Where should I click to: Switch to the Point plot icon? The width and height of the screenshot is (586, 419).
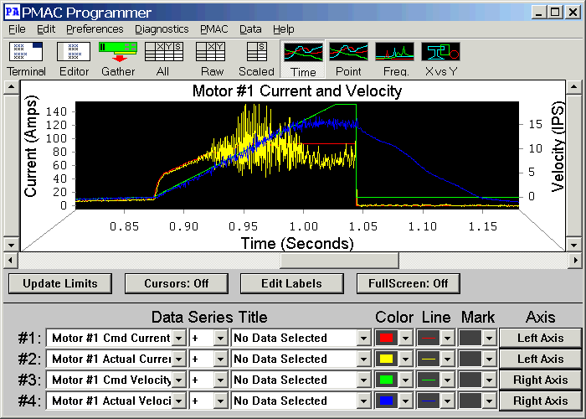(x=348, y=53)
